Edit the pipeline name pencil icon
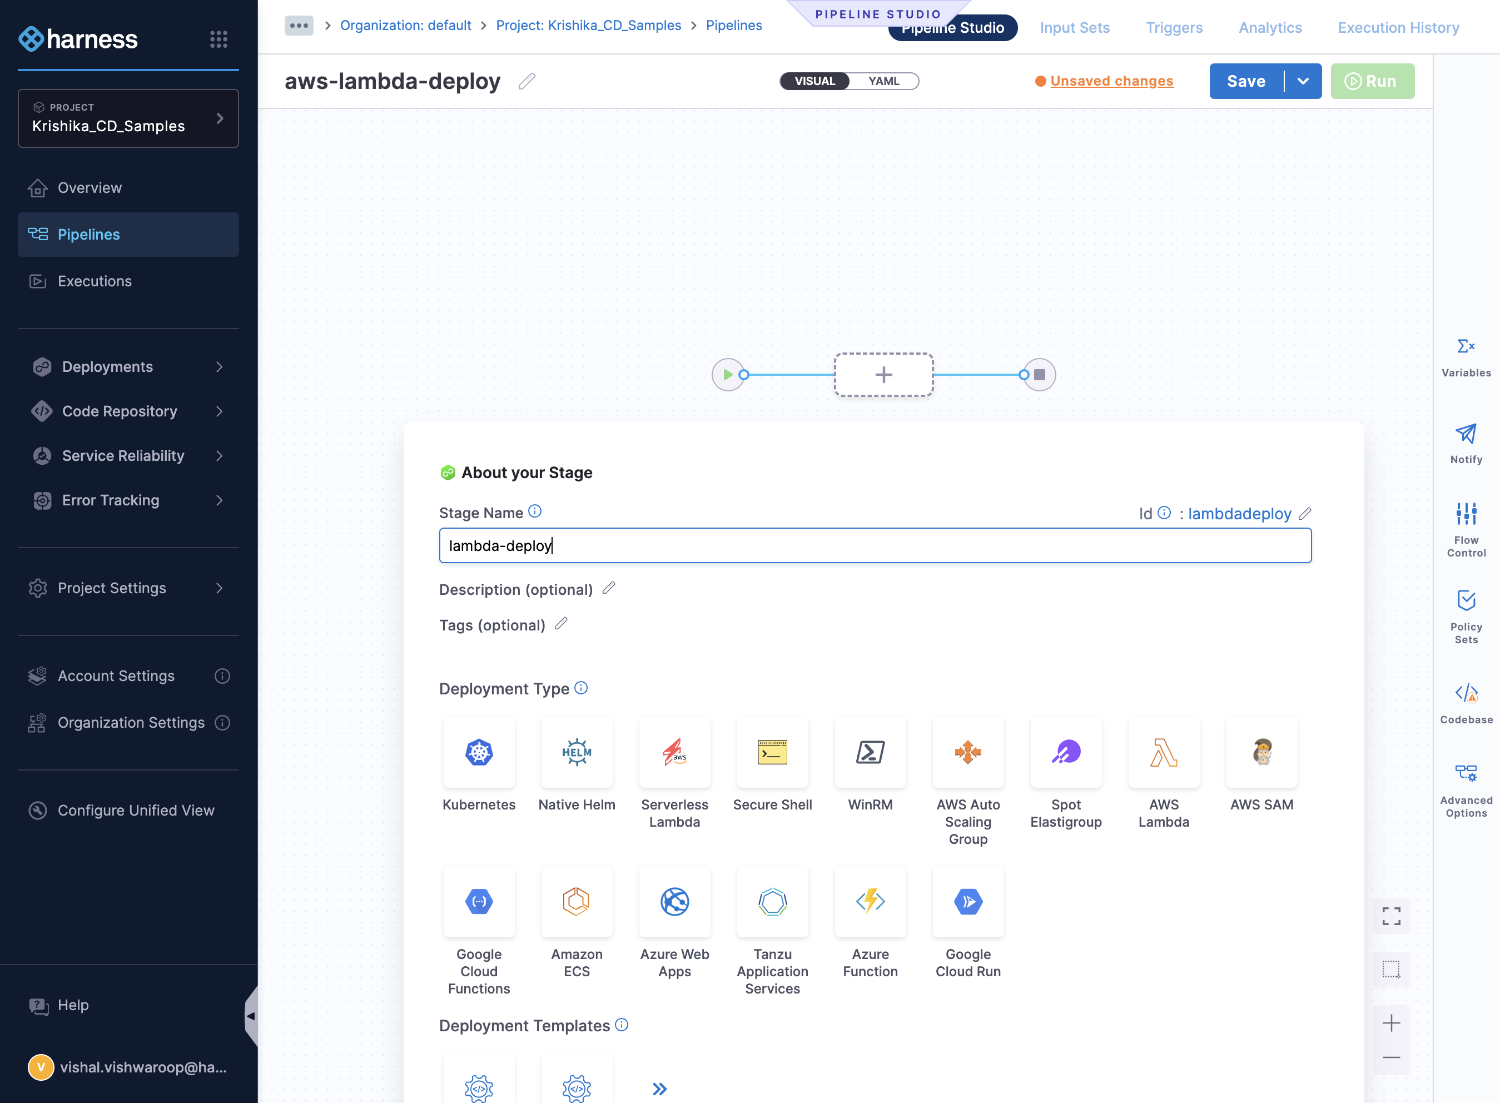This screenshot has width=1500, height=1103. pos(527,82)
